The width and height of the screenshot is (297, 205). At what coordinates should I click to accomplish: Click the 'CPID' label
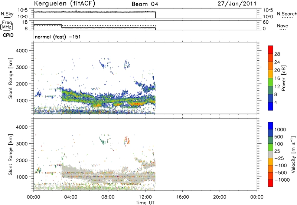[x=8, y=35]
